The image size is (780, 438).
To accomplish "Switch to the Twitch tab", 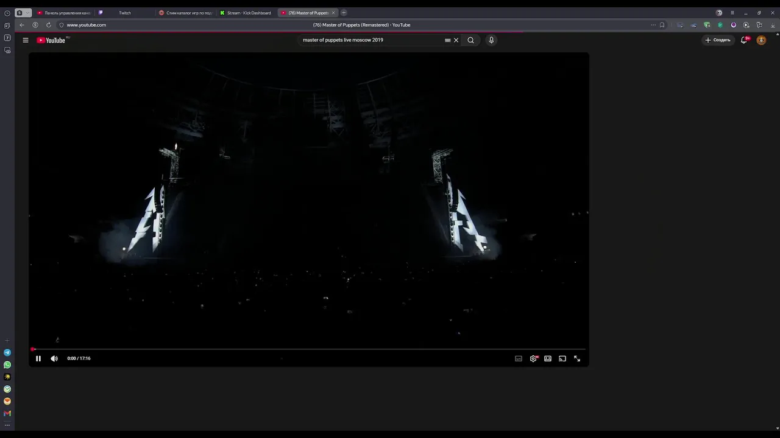I will pyautogui.click(x=124, y=13).
